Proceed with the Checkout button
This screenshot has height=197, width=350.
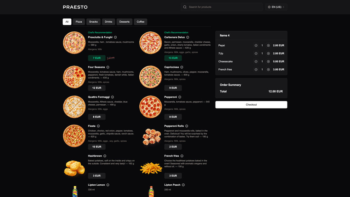(251, 105)
